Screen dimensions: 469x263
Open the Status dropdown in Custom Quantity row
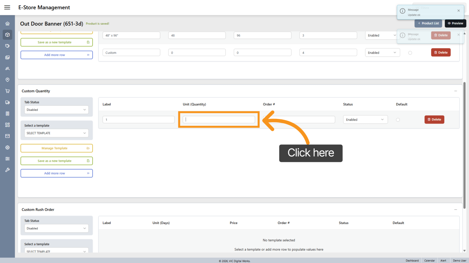[365, 120]
